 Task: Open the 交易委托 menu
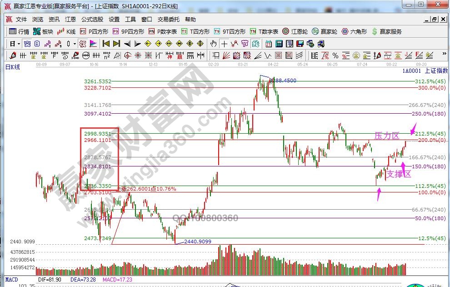coord(169,19)
